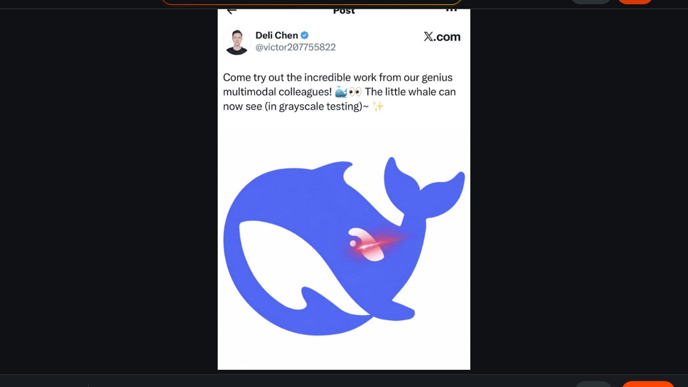Click the sparkles emoji ending the post
This screenshot has width=688, height=387.
(x=378, y=106)
